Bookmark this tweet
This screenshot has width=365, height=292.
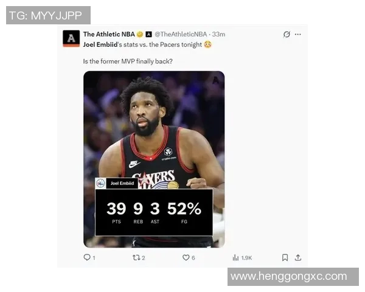coord(285,257)
